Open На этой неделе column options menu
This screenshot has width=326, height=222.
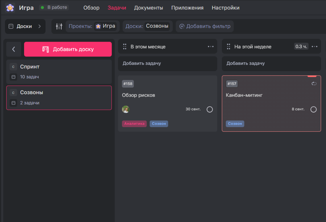(314, 46)
